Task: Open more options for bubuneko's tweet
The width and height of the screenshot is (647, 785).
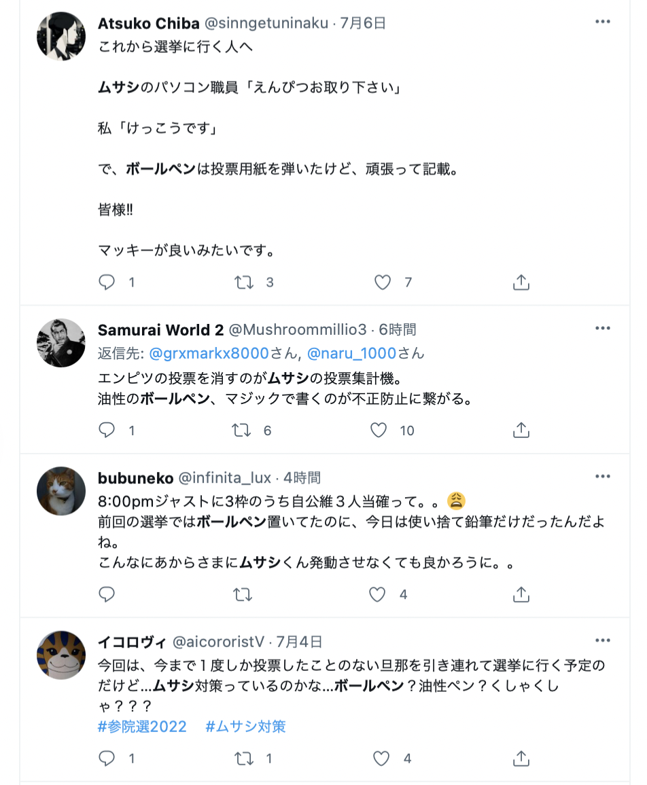Action: (x=602, y=476)
